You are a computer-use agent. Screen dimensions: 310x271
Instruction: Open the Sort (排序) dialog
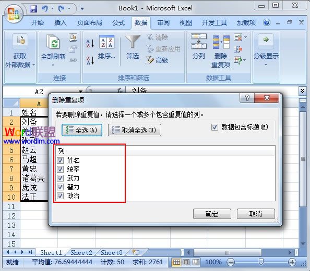click(x=106, y=47)
